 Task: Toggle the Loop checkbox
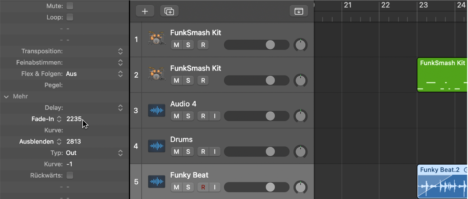point(70,17)
